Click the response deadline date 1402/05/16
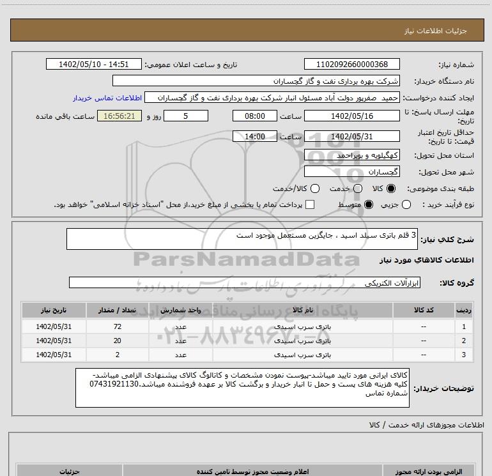The height and width of the screenshot is (476, 492). 351,116
